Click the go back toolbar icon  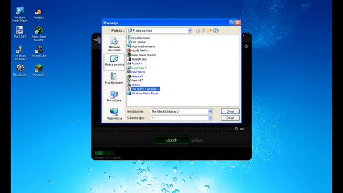(198, 31)
